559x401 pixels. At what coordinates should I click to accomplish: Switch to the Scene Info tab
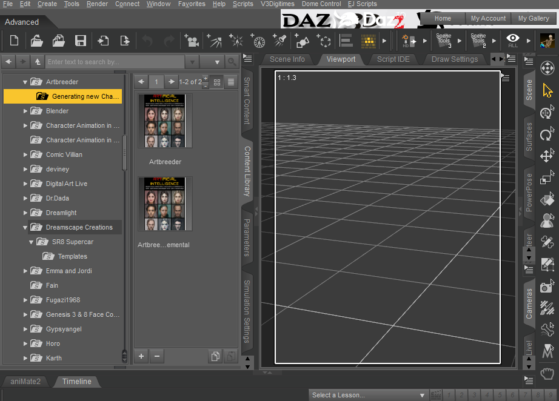[x=287, y=59]
